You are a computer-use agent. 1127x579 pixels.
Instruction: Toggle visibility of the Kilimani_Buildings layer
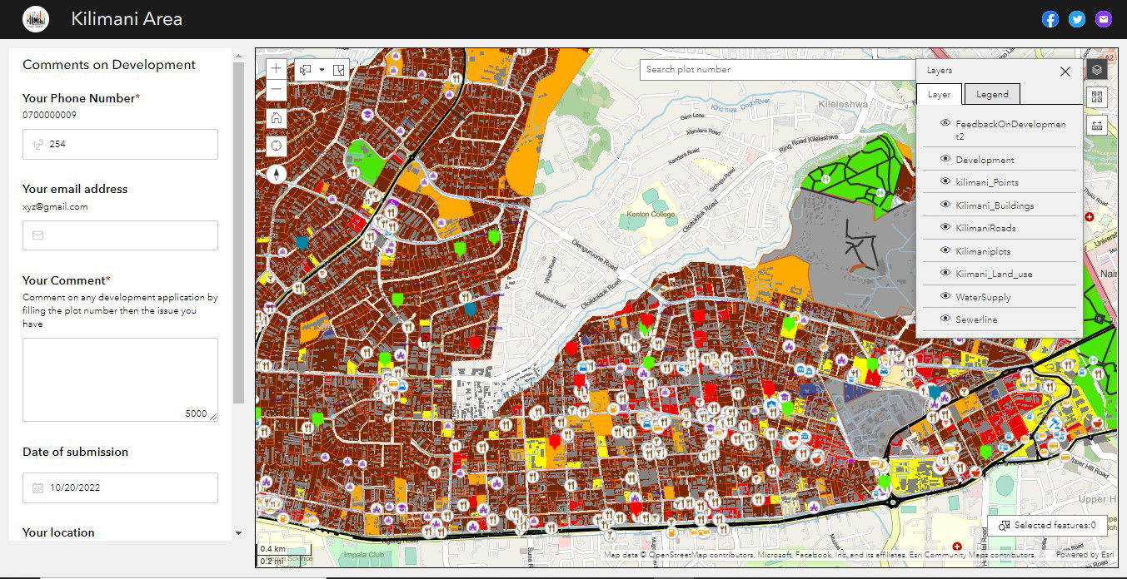[x=945, y=205]
